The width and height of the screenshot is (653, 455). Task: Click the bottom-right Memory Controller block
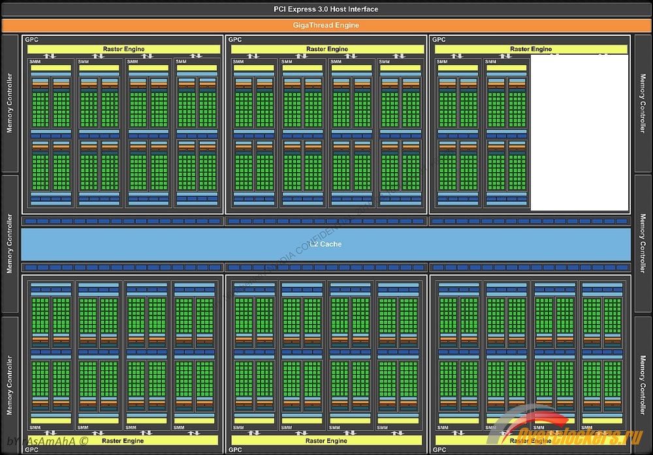(643, 385)
